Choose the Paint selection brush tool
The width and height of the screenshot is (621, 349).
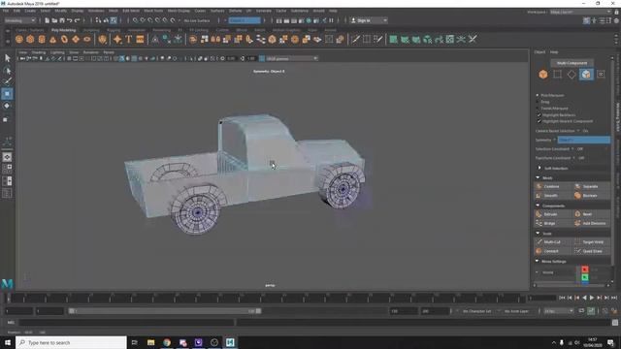pos(7,81)
